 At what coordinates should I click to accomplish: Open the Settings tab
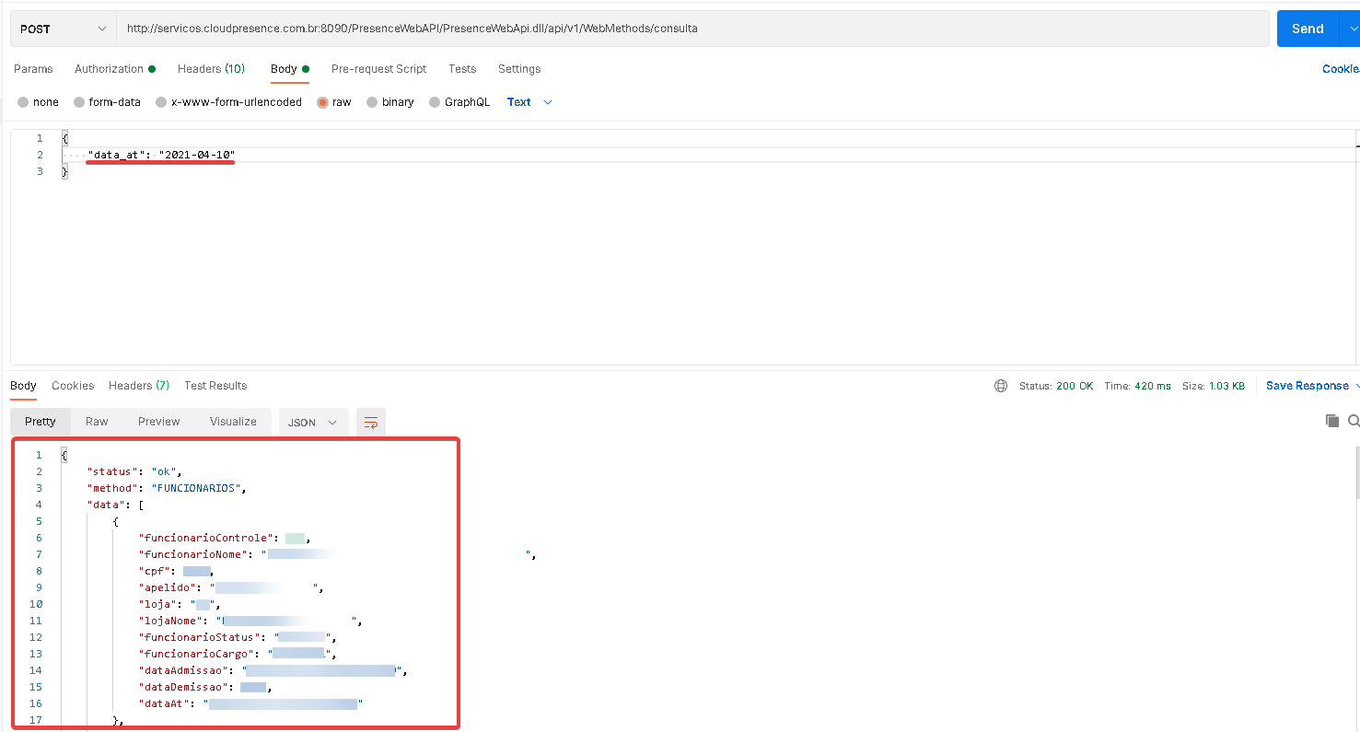click(x=519, y=69)
